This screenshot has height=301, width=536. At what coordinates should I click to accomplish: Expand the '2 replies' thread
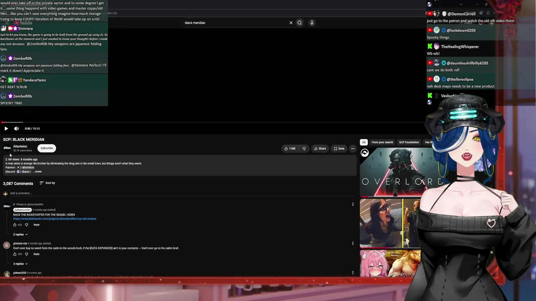[x=20, y=235]
